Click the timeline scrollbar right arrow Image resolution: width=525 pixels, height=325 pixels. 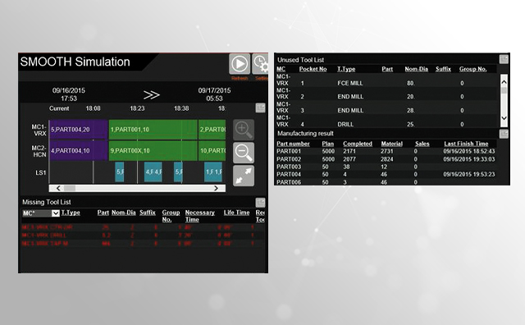pos(216,188)
